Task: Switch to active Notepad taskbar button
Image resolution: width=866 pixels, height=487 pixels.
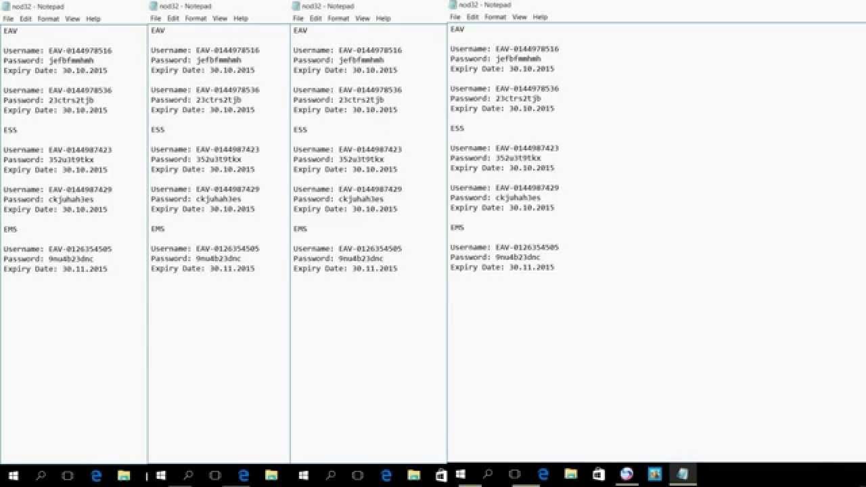Action: pyautogui.click(x=683, y=474)
